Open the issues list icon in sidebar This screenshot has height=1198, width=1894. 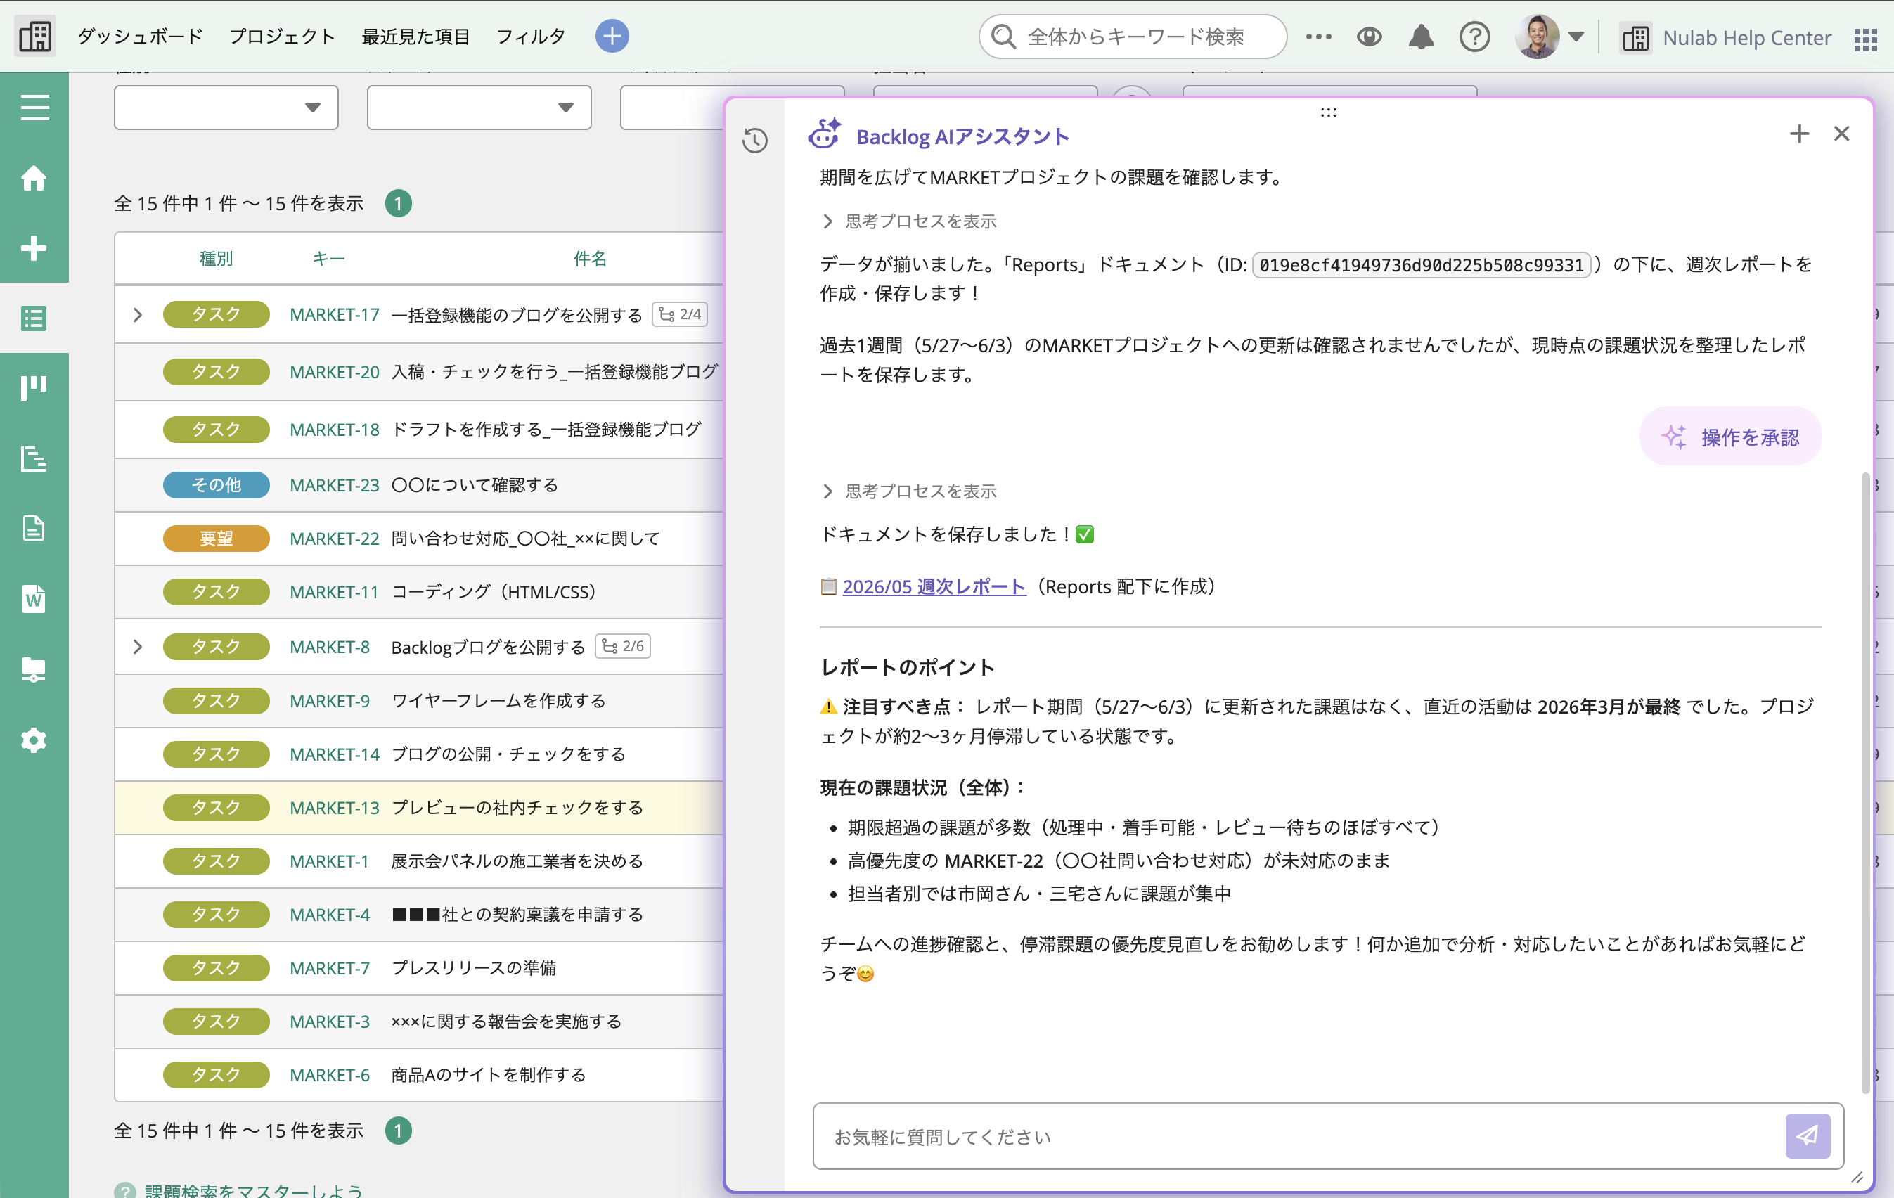click(34, 318)
